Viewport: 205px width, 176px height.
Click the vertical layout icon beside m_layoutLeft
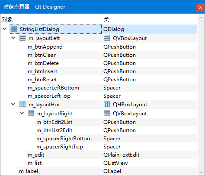point(22,38)
